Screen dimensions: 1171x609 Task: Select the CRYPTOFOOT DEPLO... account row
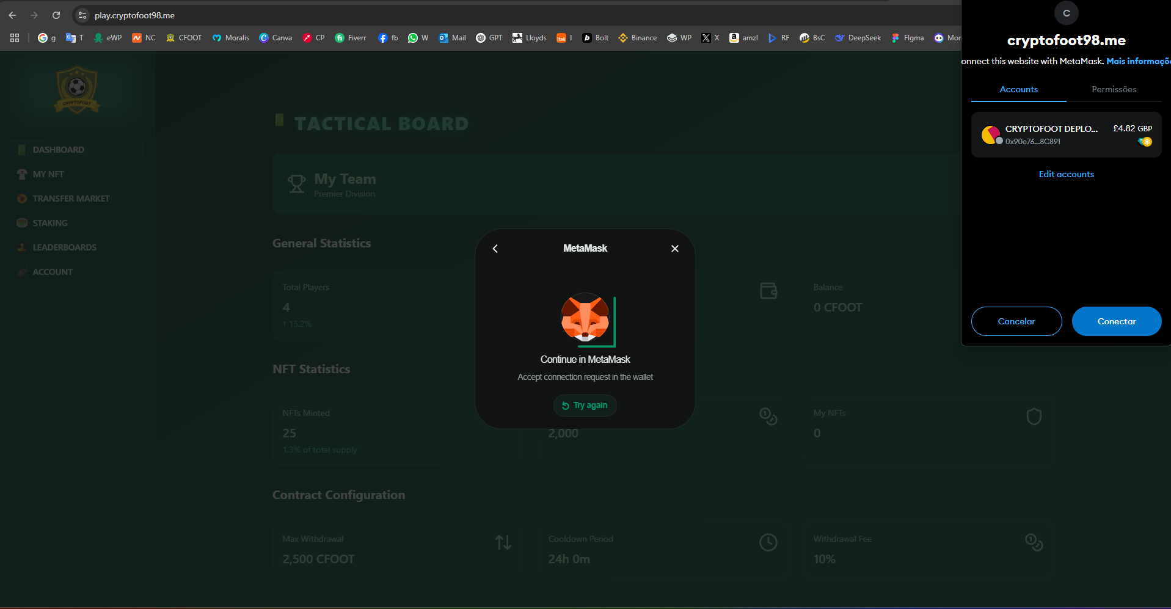click(x=1067, y=135)
